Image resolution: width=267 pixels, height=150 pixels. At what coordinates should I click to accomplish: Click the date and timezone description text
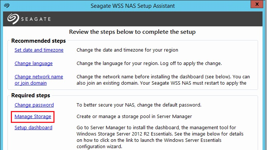coord(127,50)
